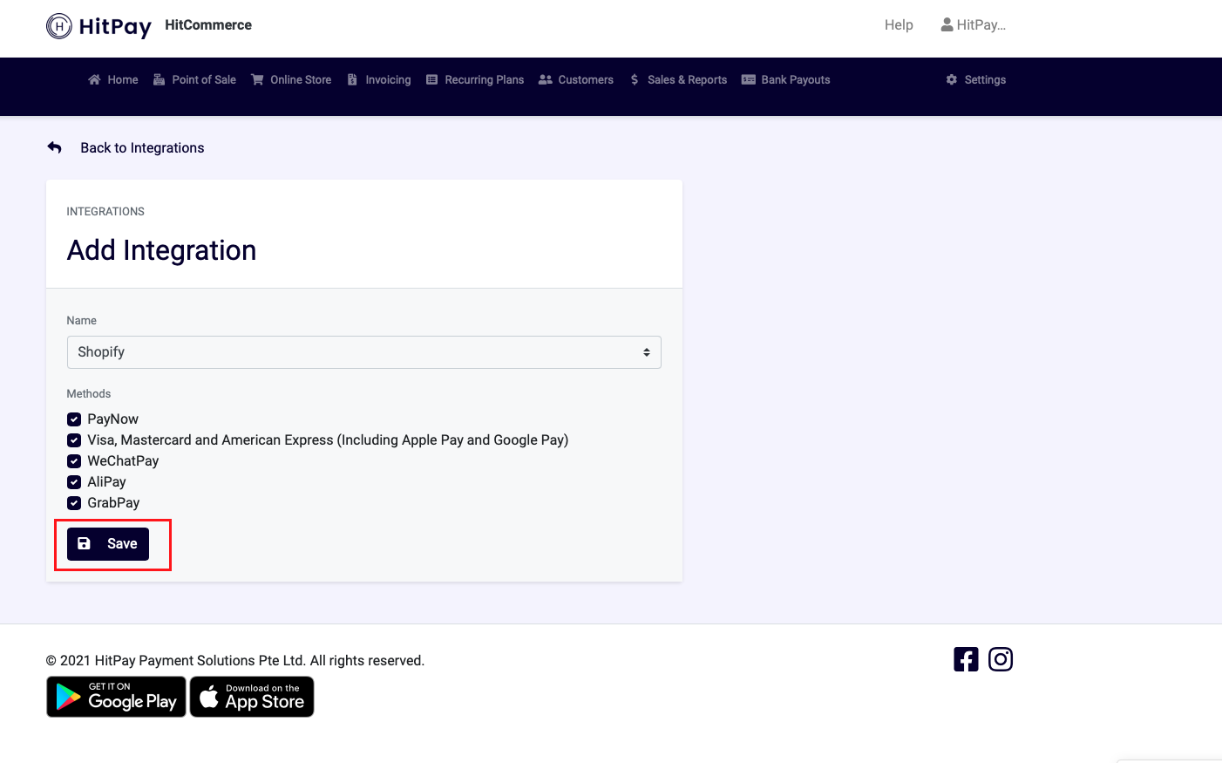Uncheck the GrabPay method
Image resolution: width=1222 pixels, height=763 pixels.
click(74, 503)
